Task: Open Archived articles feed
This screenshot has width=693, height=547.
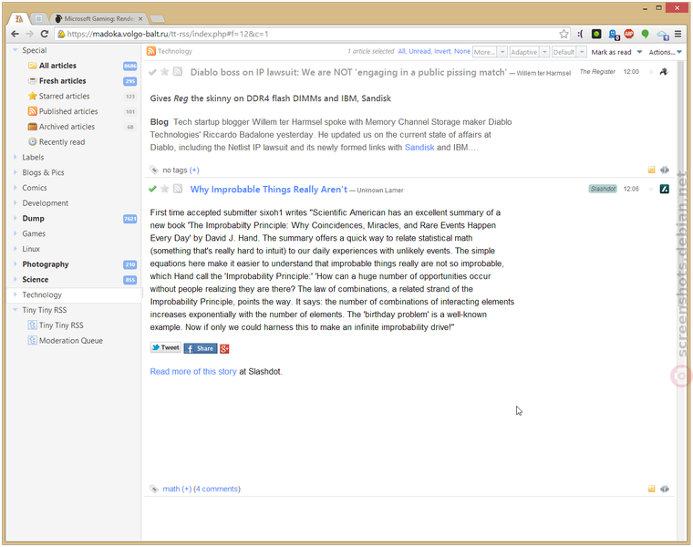Action: [67, 127]
